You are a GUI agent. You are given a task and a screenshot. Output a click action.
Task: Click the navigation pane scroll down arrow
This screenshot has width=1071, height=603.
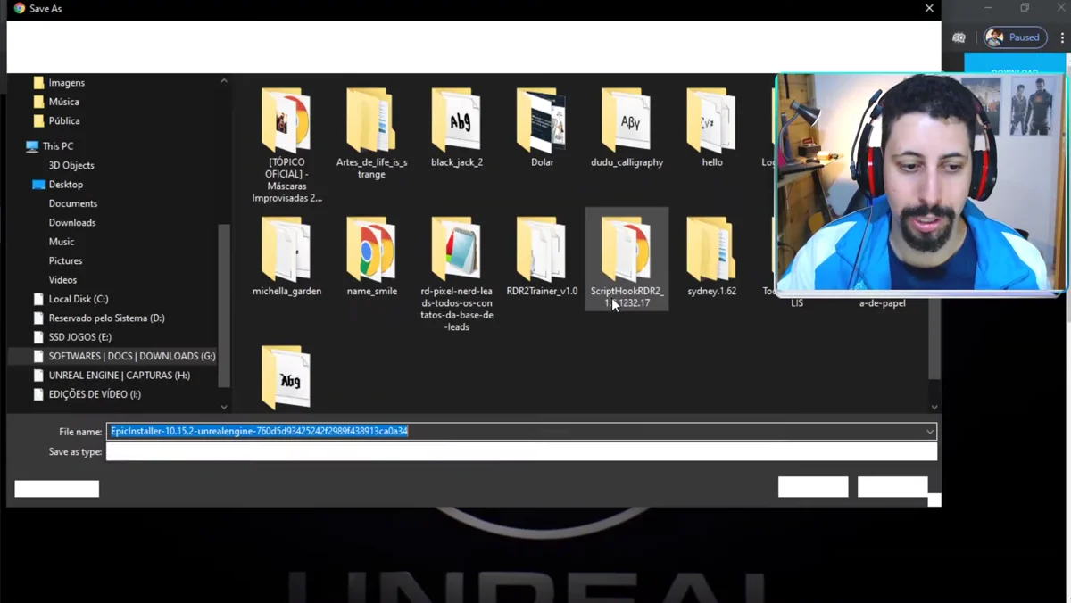(224, 407)
